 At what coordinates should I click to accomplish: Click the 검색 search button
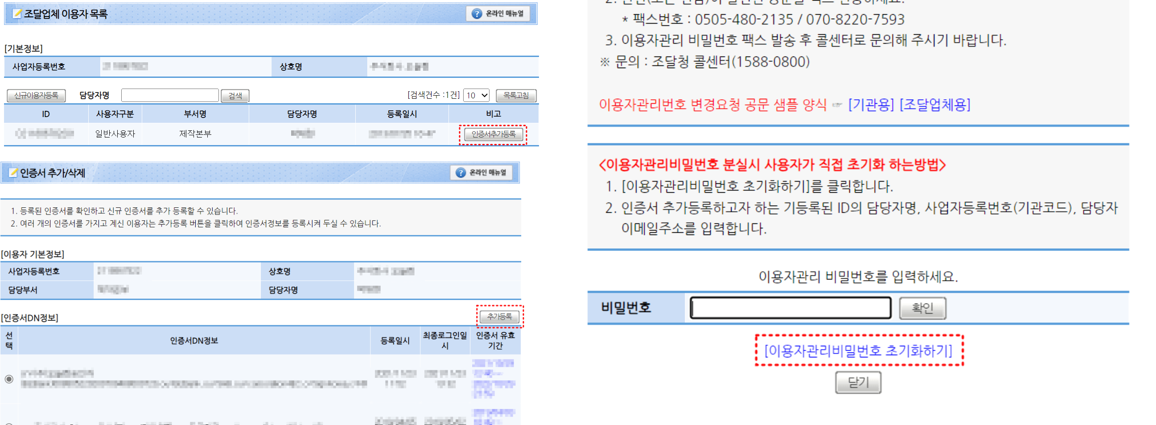pyautogui.click(x=235, y=95)
